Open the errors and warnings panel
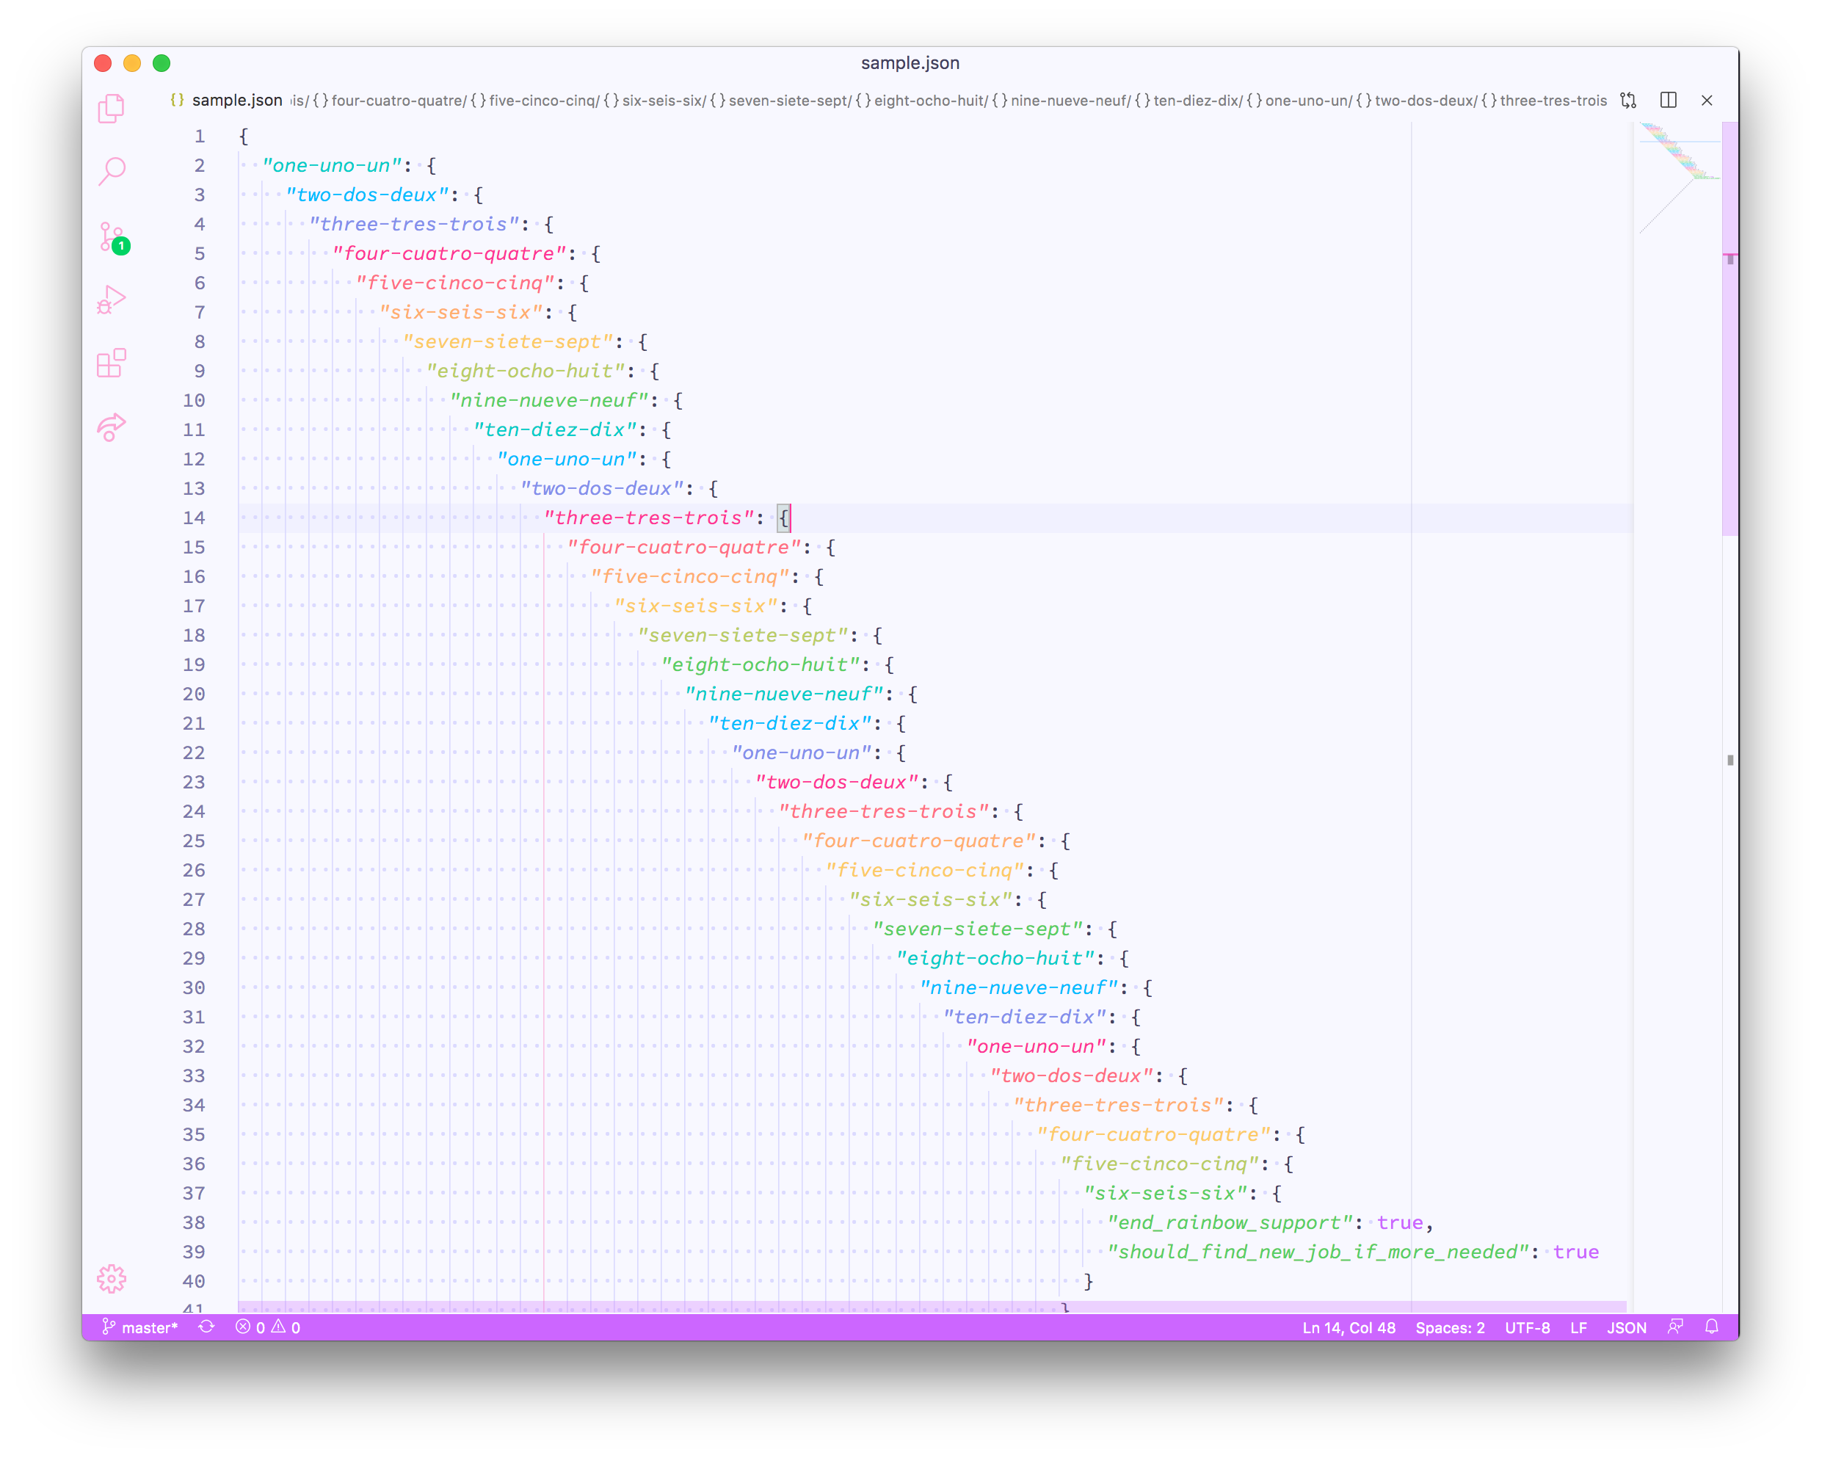1822x1458 pixels. pos(268,1327)
